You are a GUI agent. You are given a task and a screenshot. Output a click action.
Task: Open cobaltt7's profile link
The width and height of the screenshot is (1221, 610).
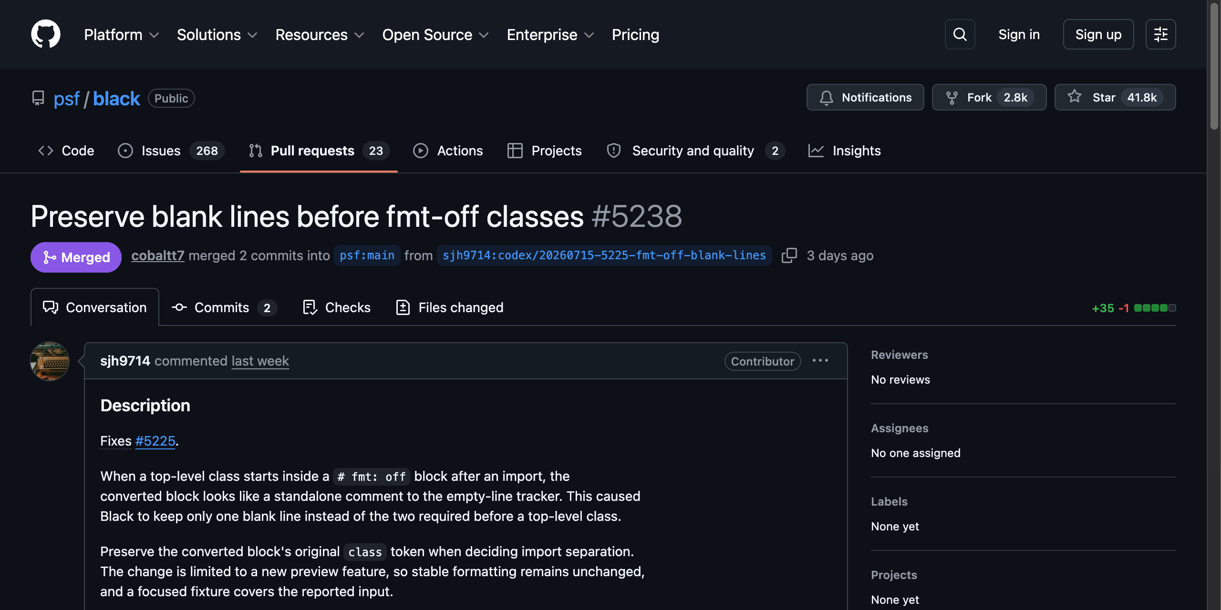click(x=158, y=255)
